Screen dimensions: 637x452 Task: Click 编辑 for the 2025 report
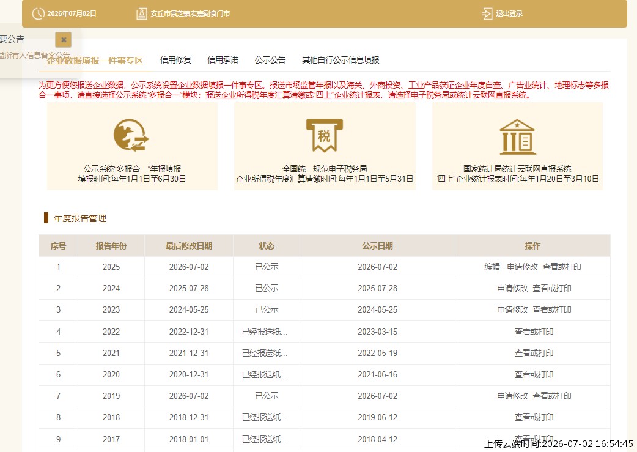492,267
